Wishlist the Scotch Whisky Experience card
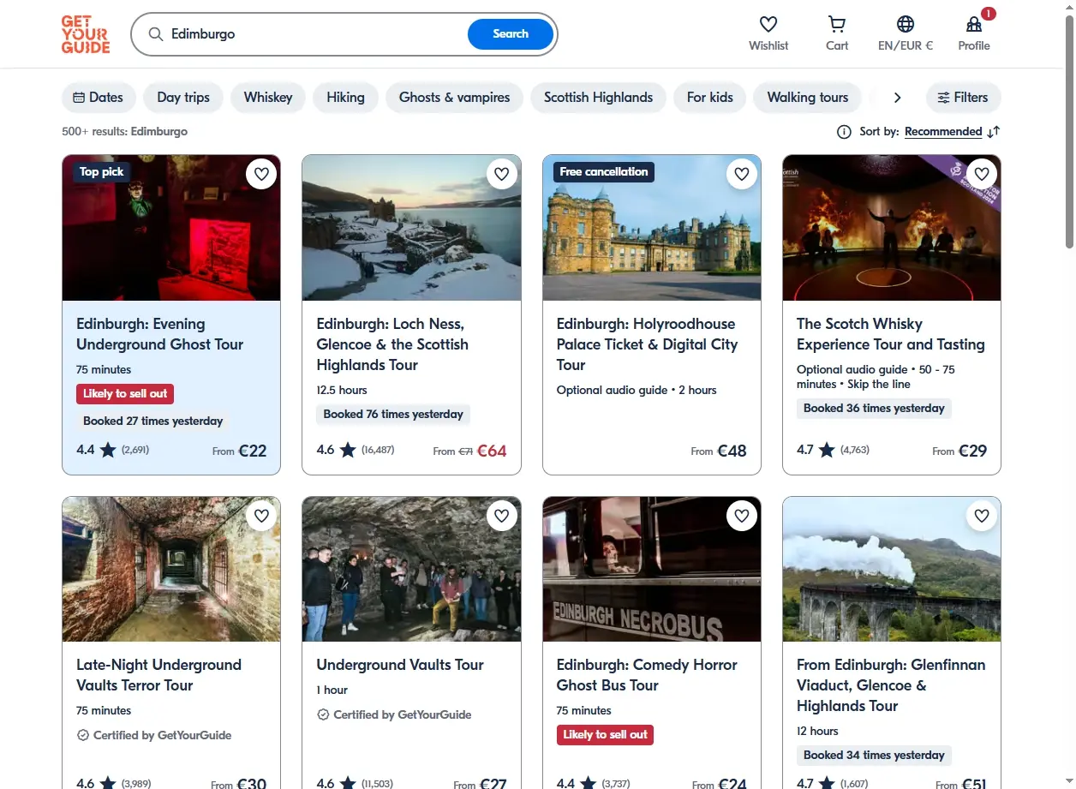 [982, 174]
